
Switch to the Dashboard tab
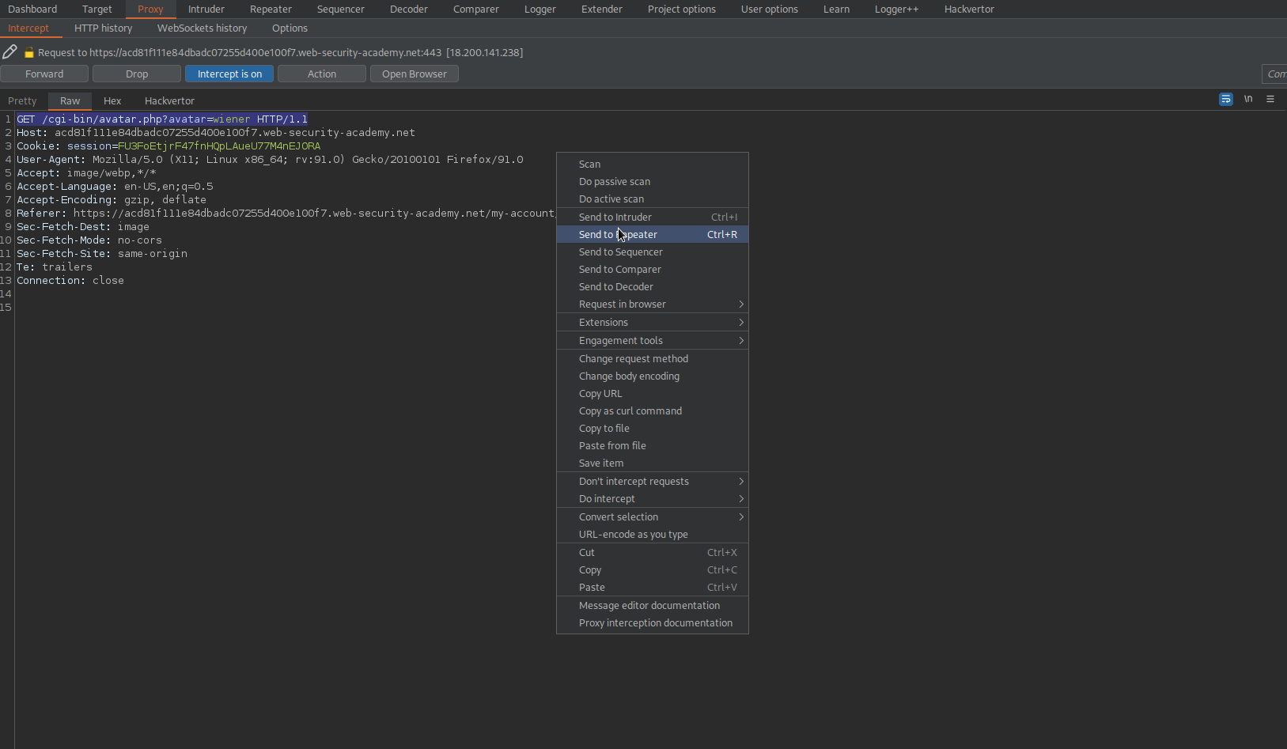[x=32, y=9]
